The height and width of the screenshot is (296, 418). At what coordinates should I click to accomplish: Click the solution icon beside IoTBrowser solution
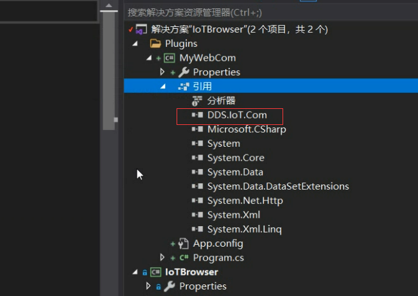click(x=141, y=29)
